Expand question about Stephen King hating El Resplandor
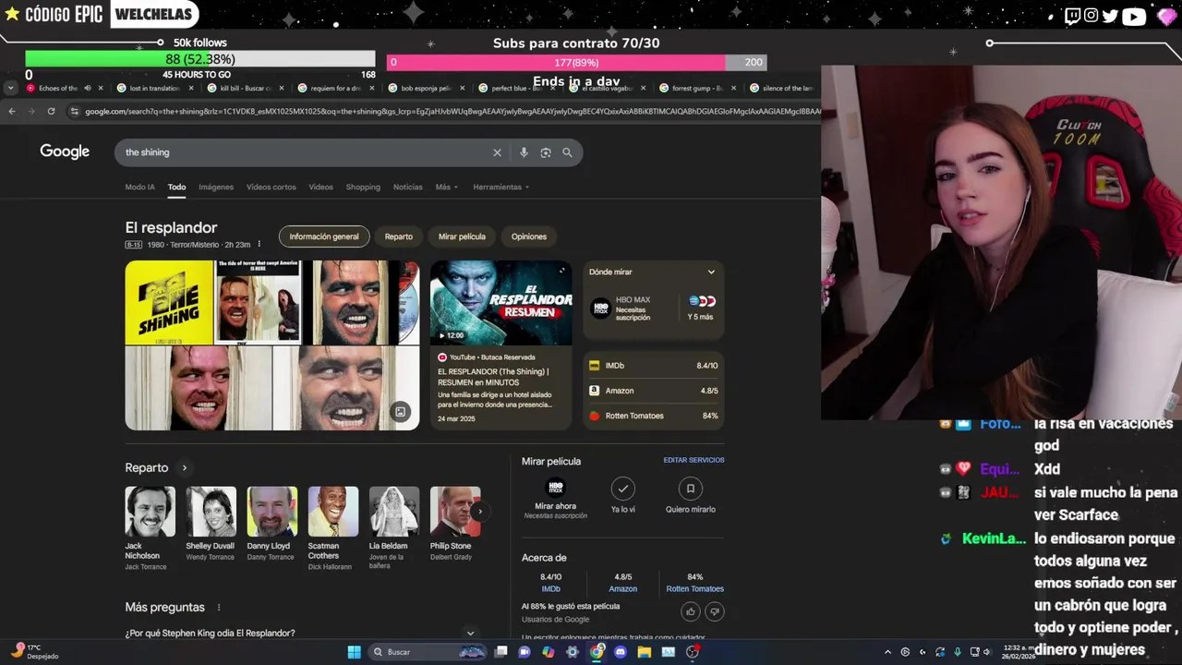 pos(301,634)
